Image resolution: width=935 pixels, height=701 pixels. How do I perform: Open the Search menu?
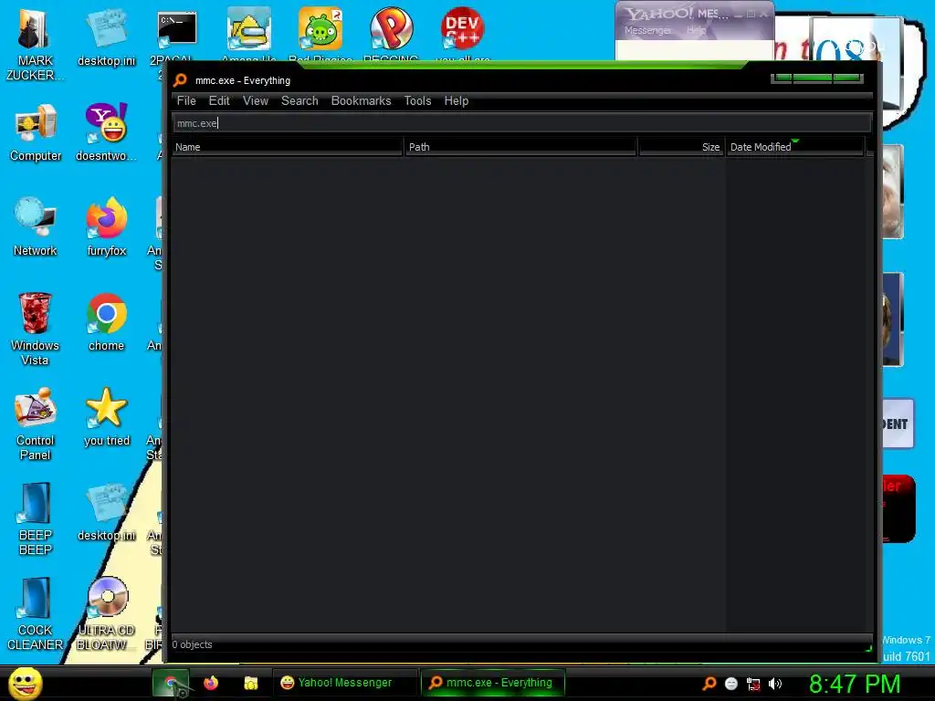coord(299,100)
